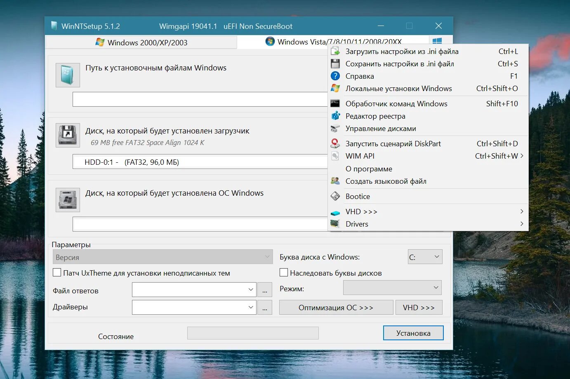Click the disk management drive icon
This screenshot has height=379, width=570.
click(335, 129)
